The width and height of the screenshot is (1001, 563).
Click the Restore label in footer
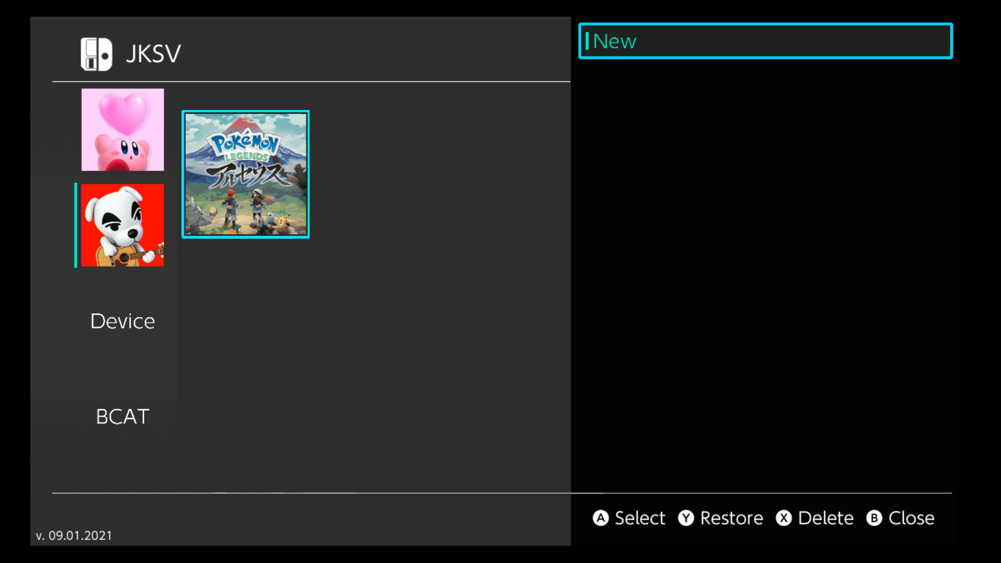pos(731,518)
